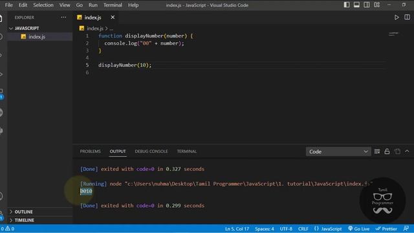
Task: Open the Go menu
Action: (79, 5)
